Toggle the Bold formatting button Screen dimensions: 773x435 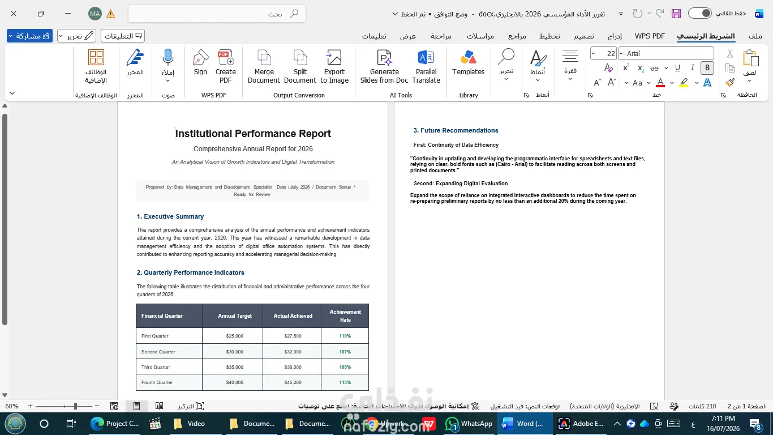[707, 68]
